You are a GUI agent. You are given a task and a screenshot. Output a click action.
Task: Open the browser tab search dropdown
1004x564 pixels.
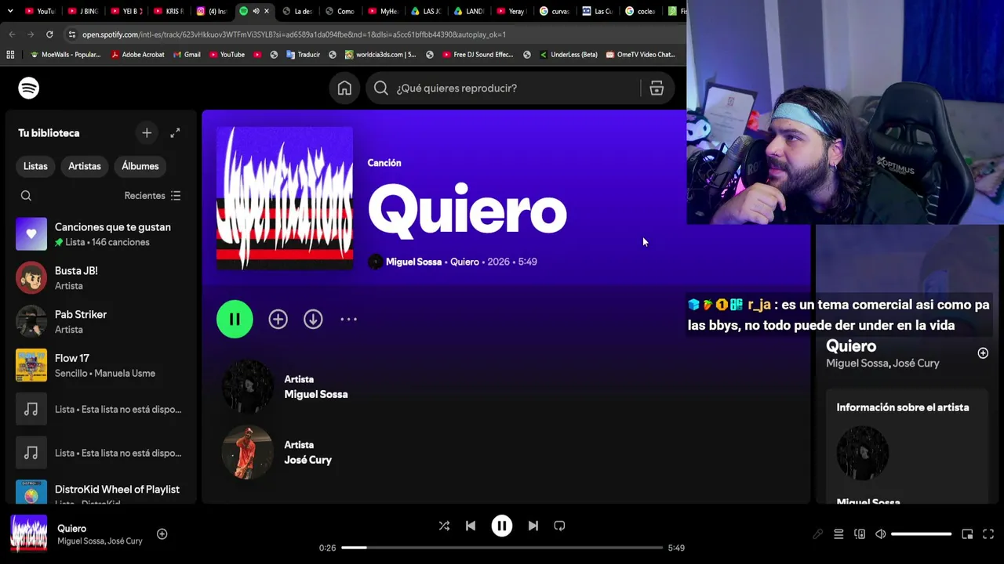pos(10,11)
